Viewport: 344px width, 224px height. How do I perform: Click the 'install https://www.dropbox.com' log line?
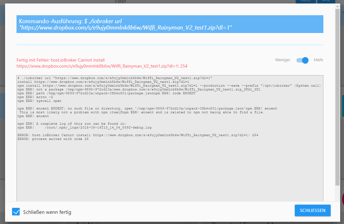pyautogui.click(x=103, y=82)
